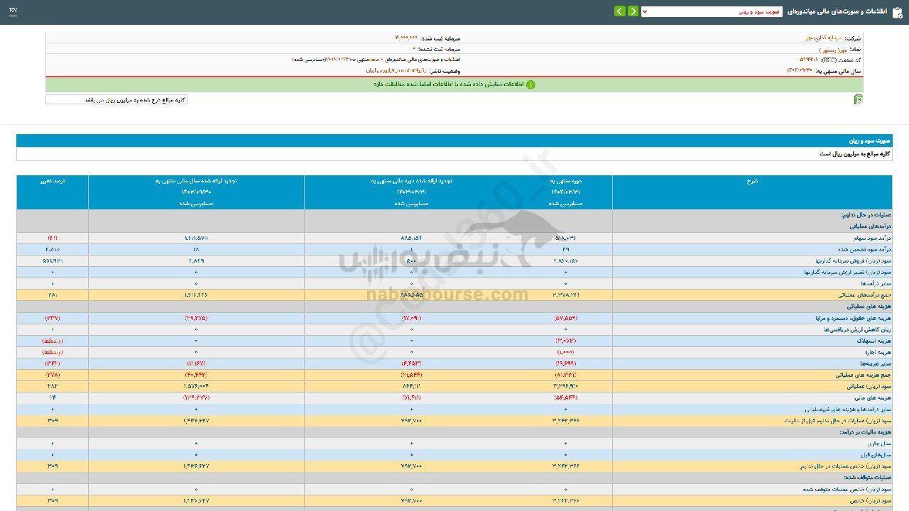Click the صورت سود و زیان section title bar
This screenshot has height=511, width=909.
point(454,141)
